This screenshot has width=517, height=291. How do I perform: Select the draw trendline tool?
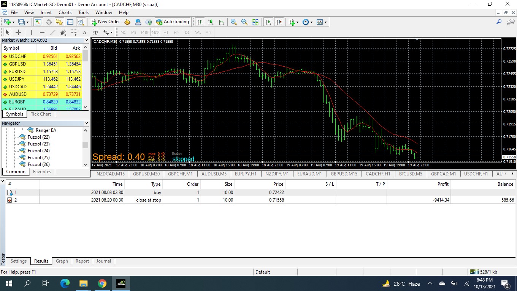point(53,32)
